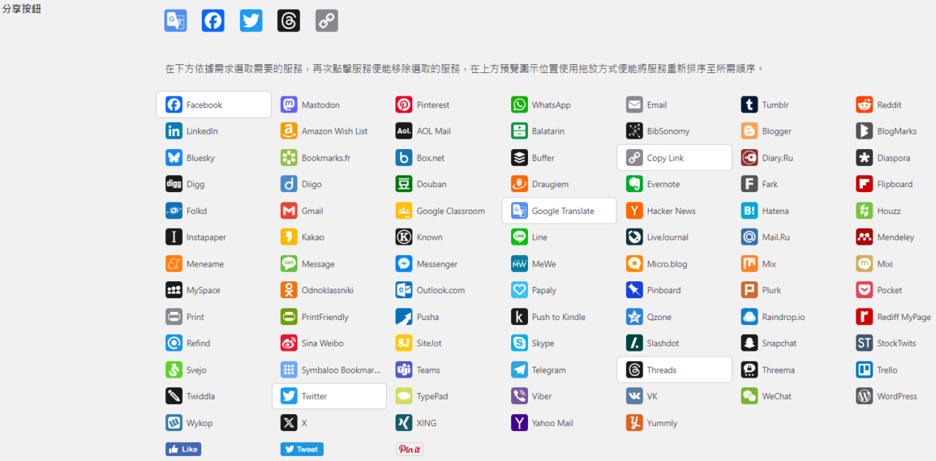Select the Viber icon

(x=519, y=396)
